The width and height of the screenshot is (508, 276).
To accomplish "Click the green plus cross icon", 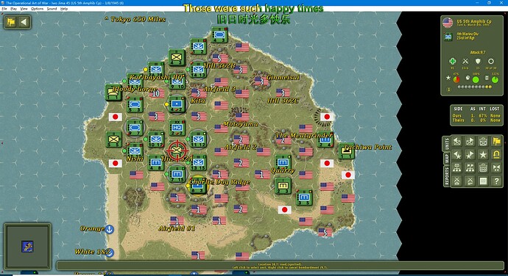I will point(452,61).
